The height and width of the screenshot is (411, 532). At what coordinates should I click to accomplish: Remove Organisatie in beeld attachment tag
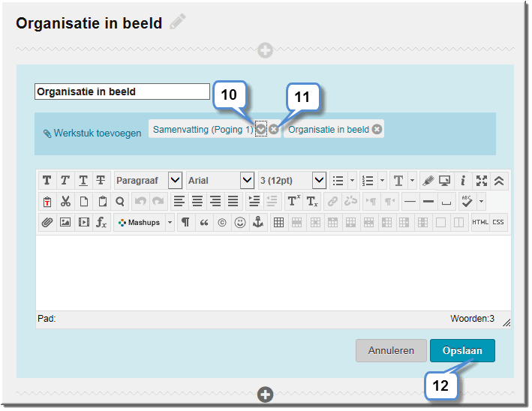(377, 129)
